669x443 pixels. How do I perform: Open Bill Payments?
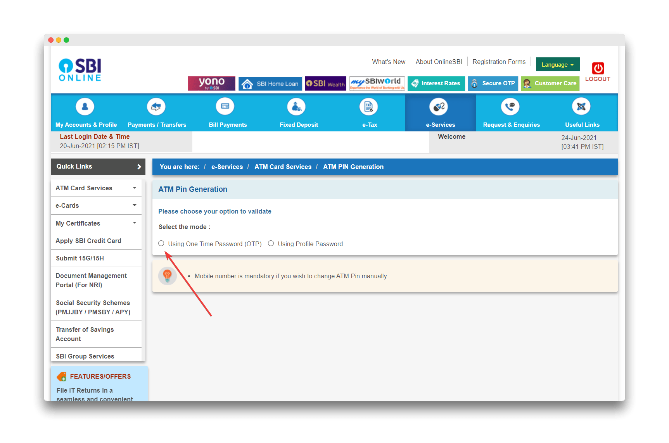coord(227,112)
